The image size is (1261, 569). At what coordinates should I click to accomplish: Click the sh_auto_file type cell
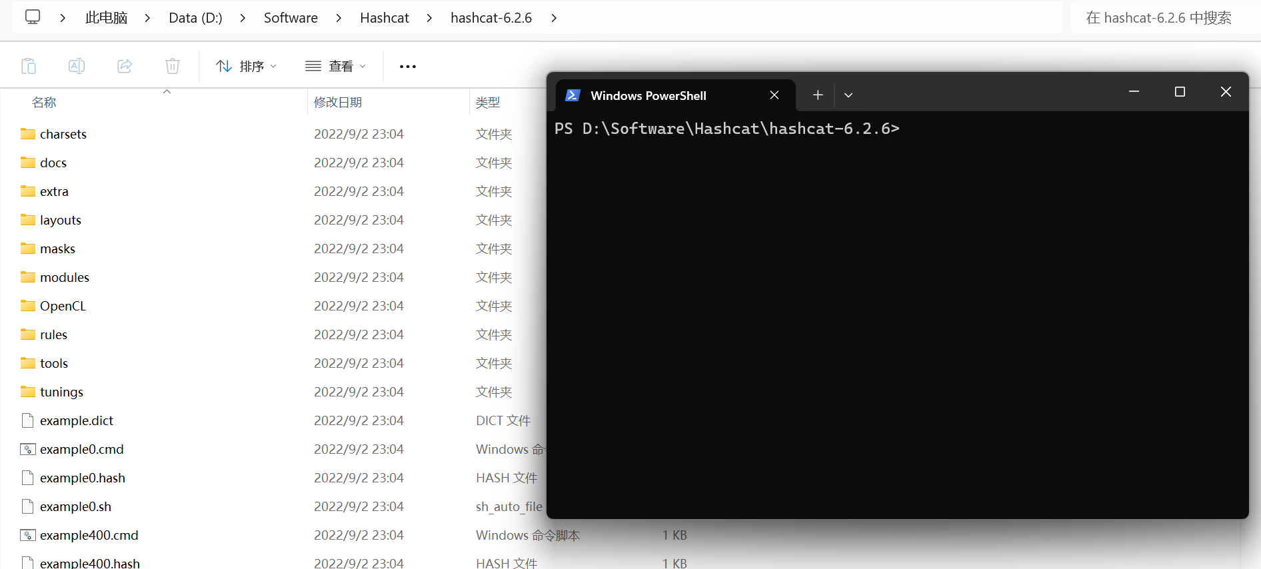coord(509,506)
